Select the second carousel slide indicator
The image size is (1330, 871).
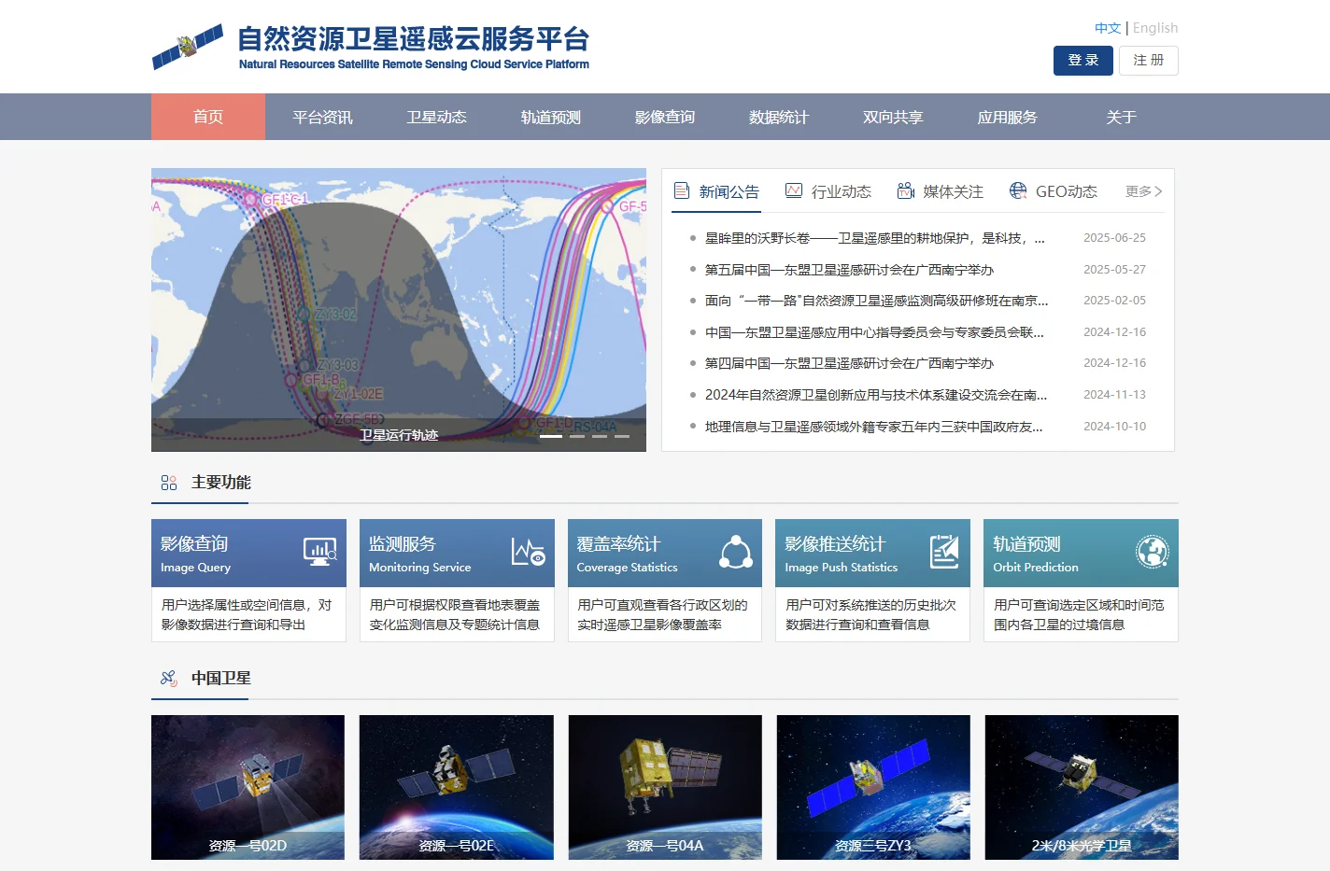click(x=577, y=436)
